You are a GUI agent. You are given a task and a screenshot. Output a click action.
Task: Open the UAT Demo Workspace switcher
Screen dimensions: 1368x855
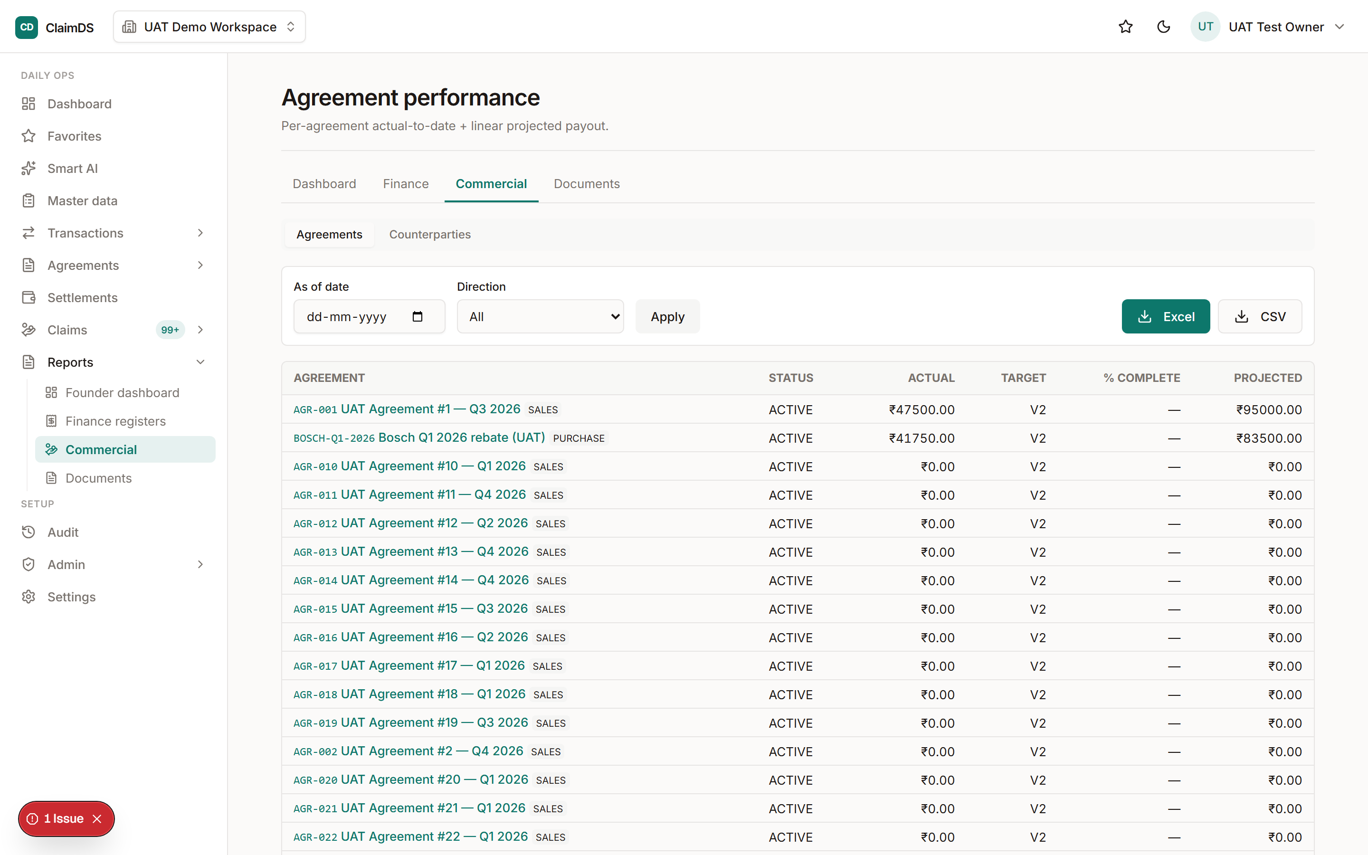tap(209, 27)
